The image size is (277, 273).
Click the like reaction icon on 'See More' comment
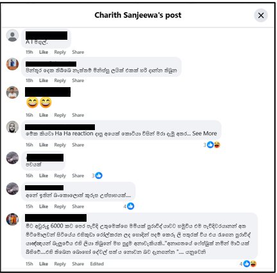pyautogui.click(x=210, y=145)
